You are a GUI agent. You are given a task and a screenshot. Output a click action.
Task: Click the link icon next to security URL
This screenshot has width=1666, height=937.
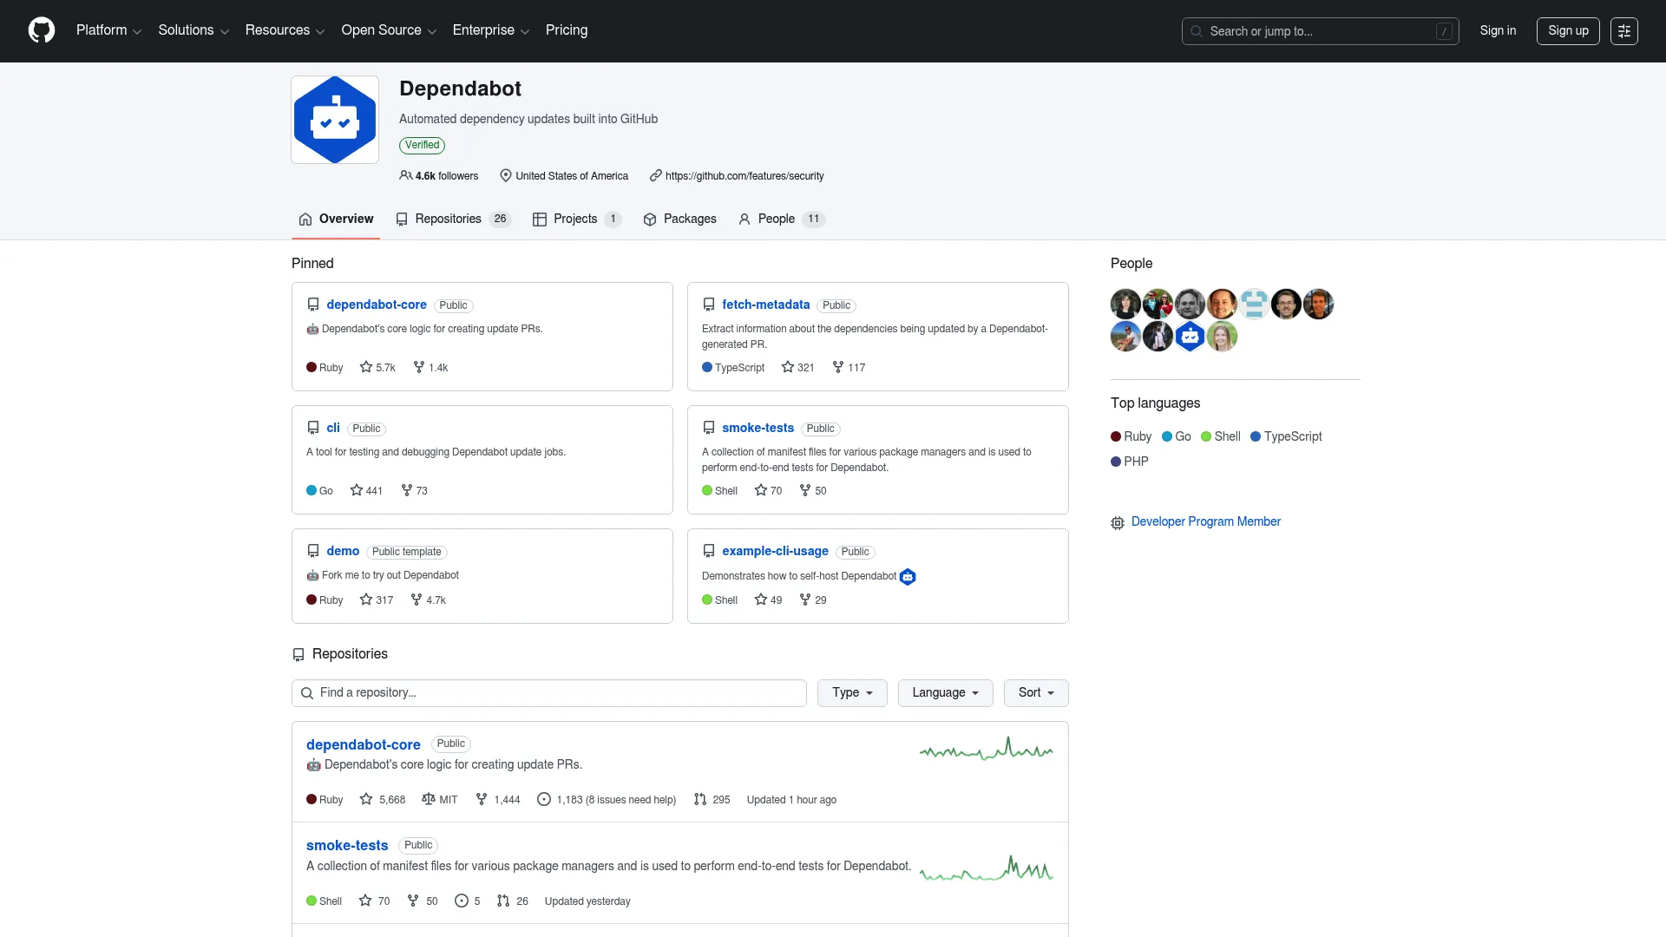coord(656,175)
